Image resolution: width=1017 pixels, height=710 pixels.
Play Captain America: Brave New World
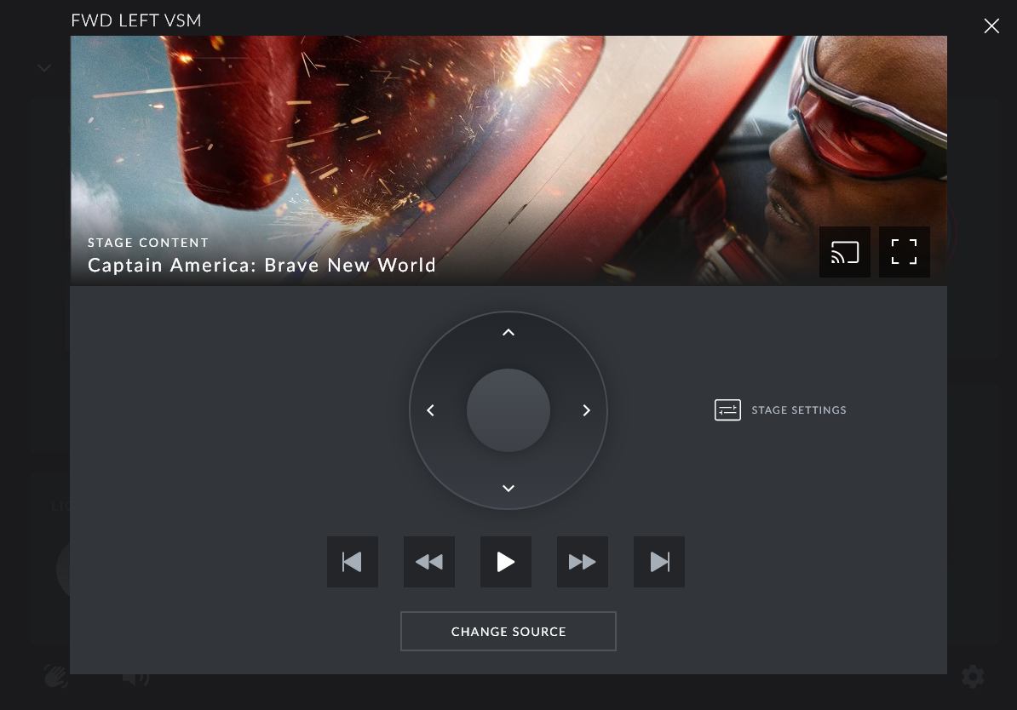(506, 562)
